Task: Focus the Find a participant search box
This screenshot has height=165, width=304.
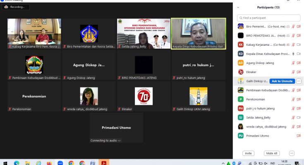Action: [x=269, y=18]
